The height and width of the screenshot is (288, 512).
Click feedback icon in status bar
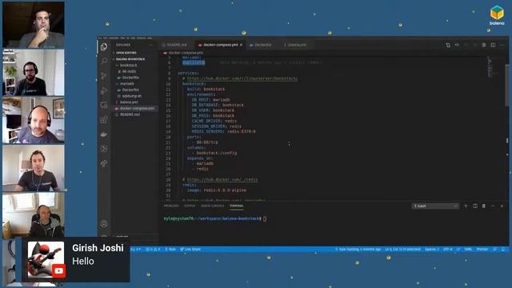494,249
